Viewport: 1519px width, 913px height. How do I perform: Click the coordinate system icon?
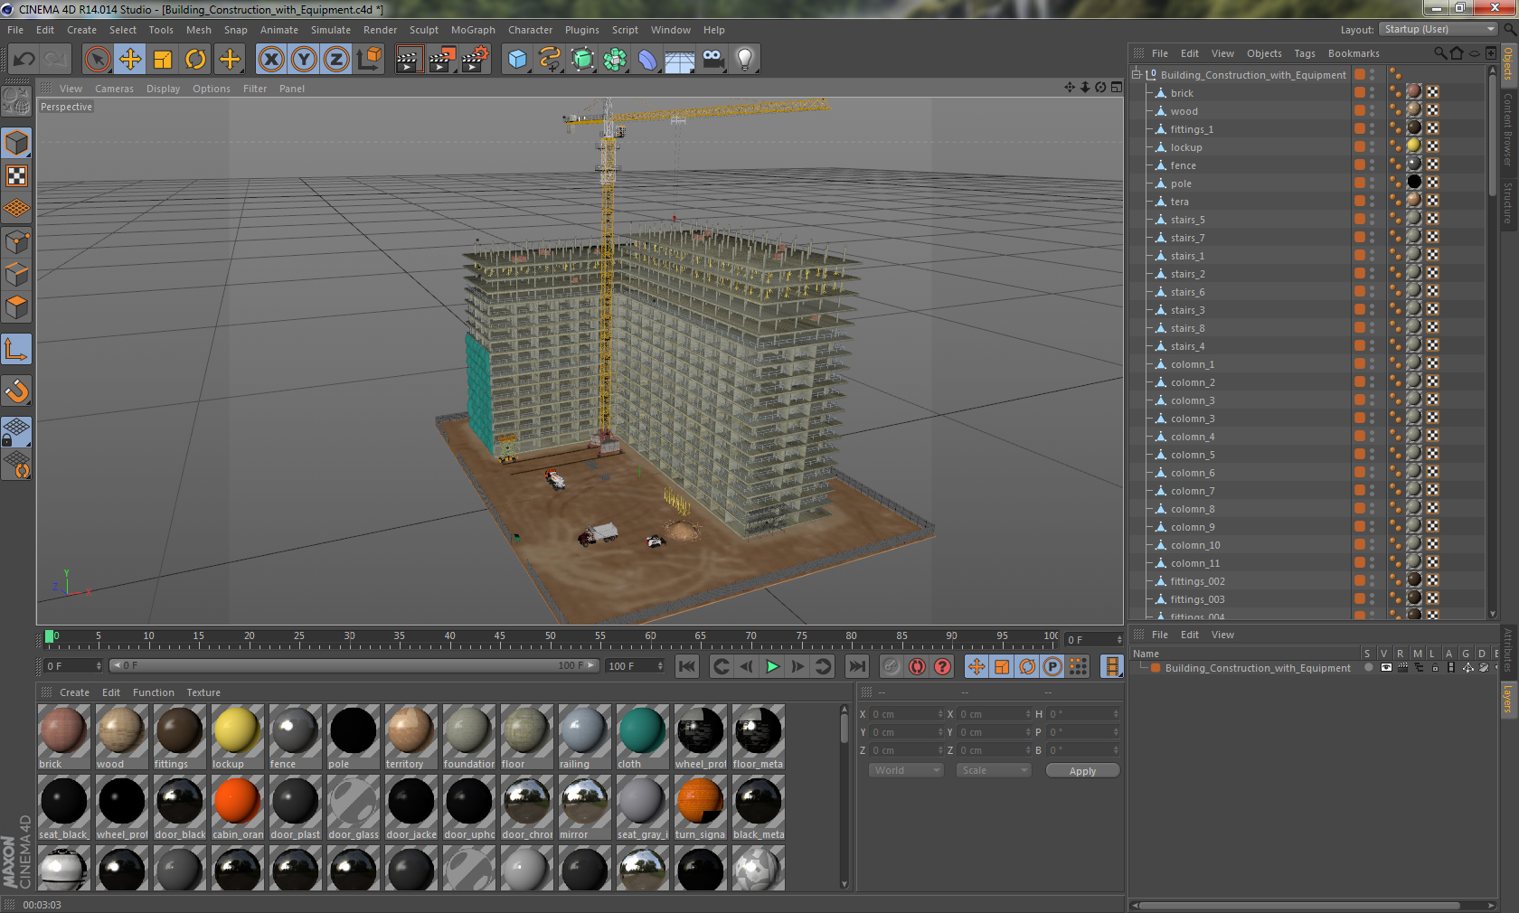pos(369,60)
